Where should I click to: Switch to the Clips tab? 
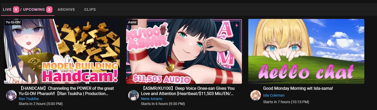90,9
